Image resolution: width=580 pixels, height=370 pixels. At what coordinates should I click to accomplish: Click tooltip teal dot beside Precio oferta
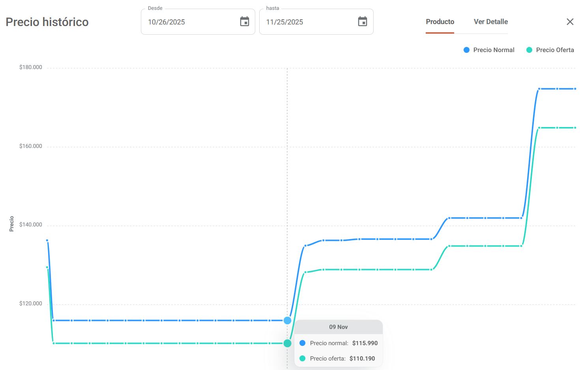(x=303, y=359)
